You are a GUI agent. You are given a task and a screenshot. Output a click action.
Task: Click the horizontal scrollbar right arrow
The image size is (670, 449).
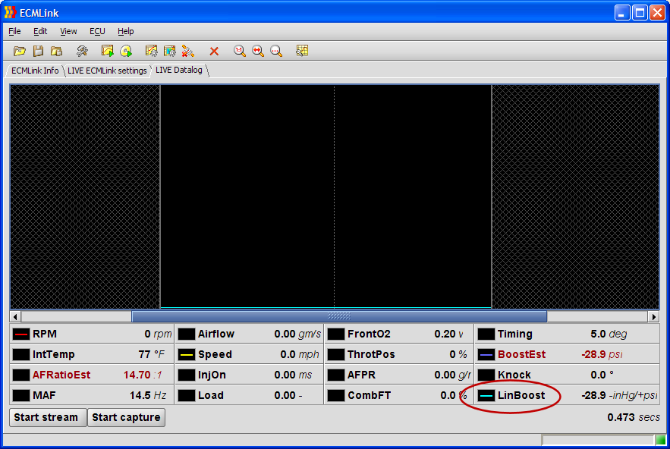tap(653, 316)
